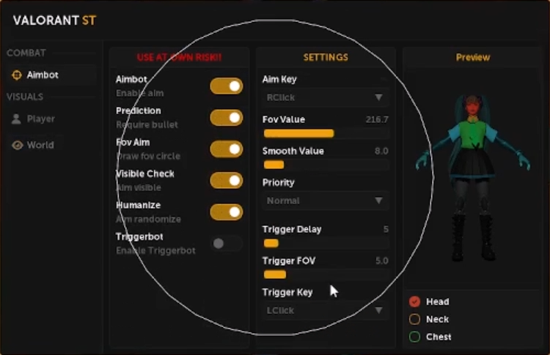The width and height of the screenshot is (550, 355).
Task: Adjust the Fov Value slider
Action: point(326,133)
